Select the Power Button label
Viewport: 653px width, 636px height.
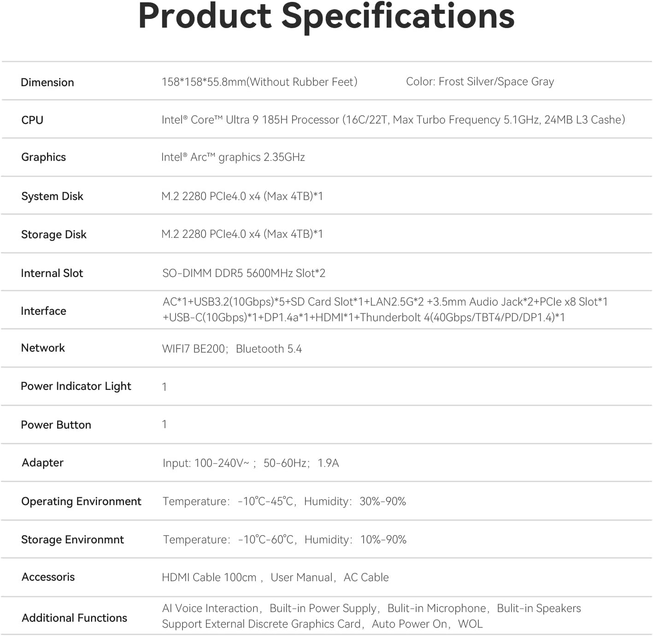coord(56,425)
